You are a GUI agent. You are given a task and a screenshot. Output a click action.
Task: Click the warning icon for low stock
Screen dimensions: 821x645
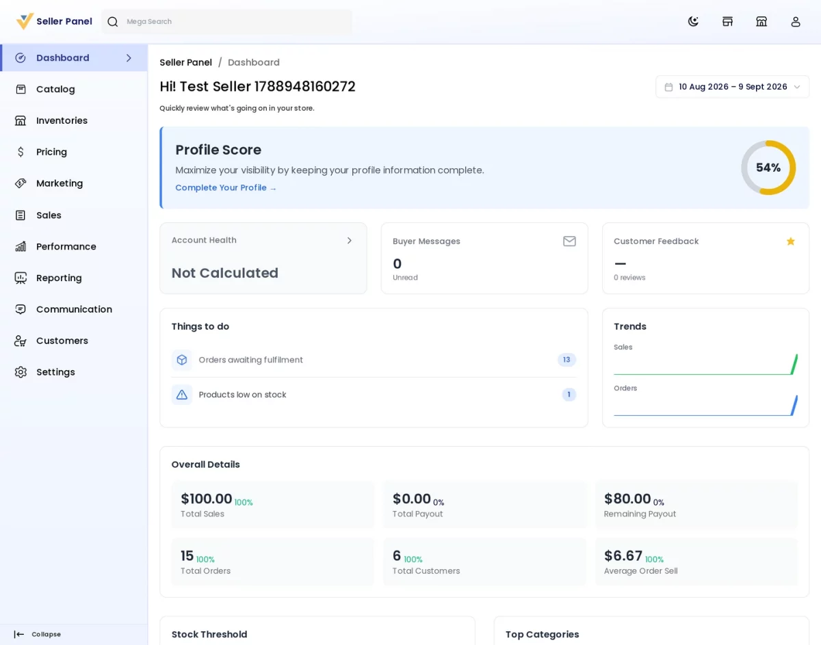click(x=182, y=395)
